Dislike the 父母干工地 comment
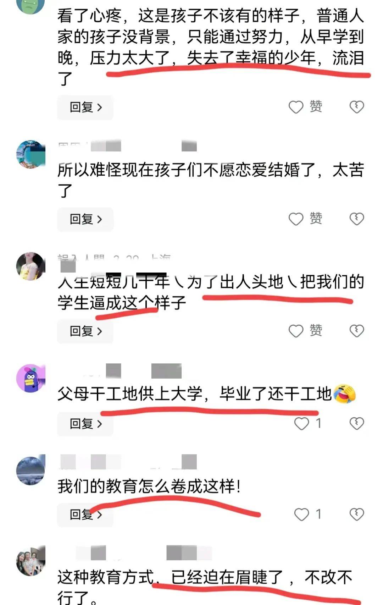Screen dimensions: 383x605 (x=357, y=423)
